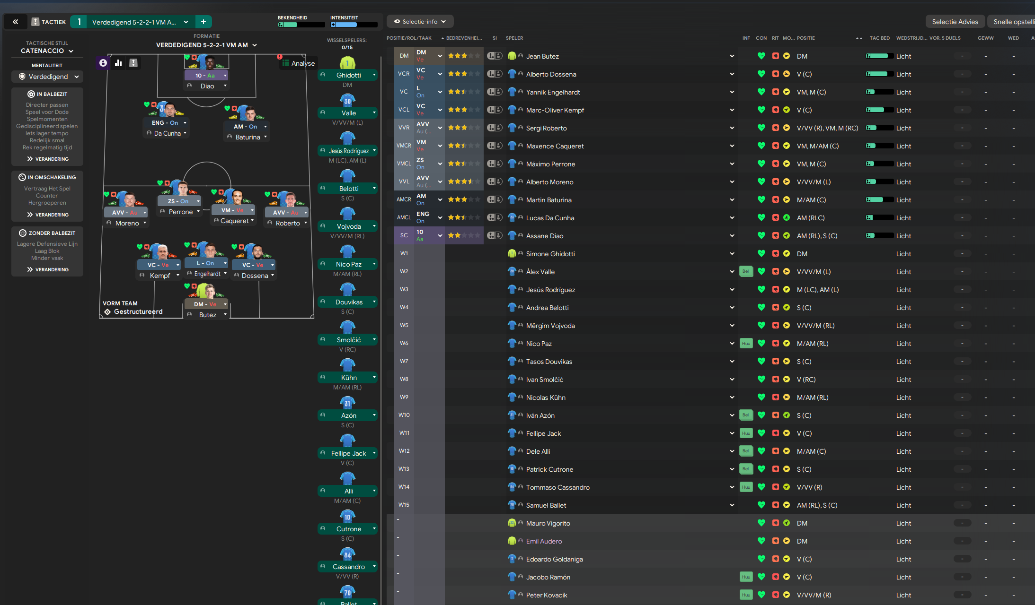This screenshot has height=605, width=1035.
Task: Toggle the instructions overlay icon on the pitch
Action: [x=133, y=63]
